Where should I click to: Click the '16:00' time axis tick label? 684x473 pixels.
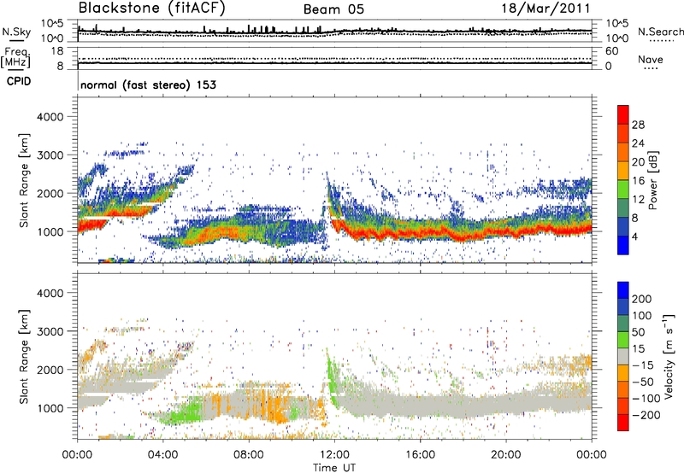tap(420, 455)
